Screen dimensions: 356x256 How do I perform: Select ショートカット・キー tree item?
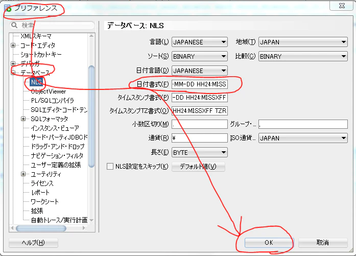[41, 55]
